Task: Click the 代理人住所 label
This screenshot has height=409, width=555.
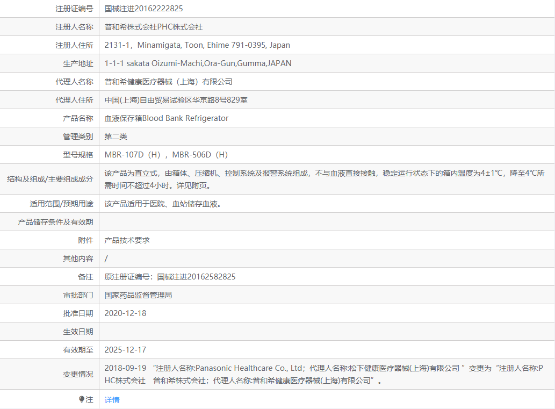Action: (74, 100)
